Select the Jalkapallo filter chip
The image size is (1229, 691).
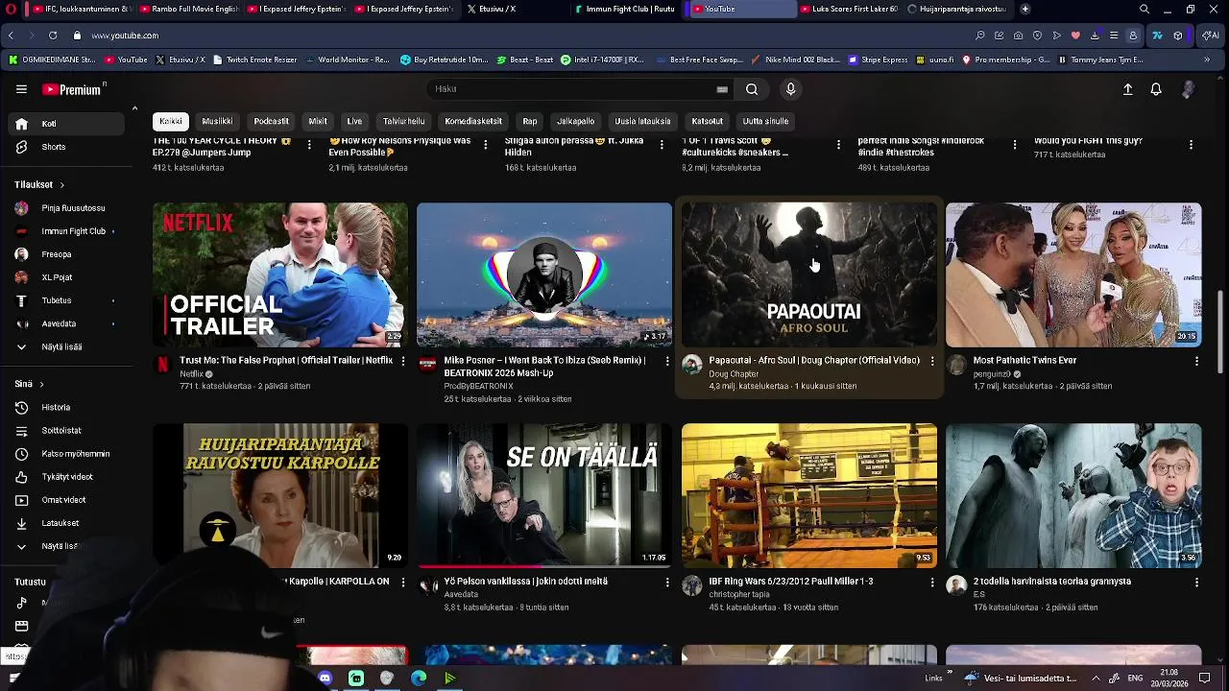575,122
